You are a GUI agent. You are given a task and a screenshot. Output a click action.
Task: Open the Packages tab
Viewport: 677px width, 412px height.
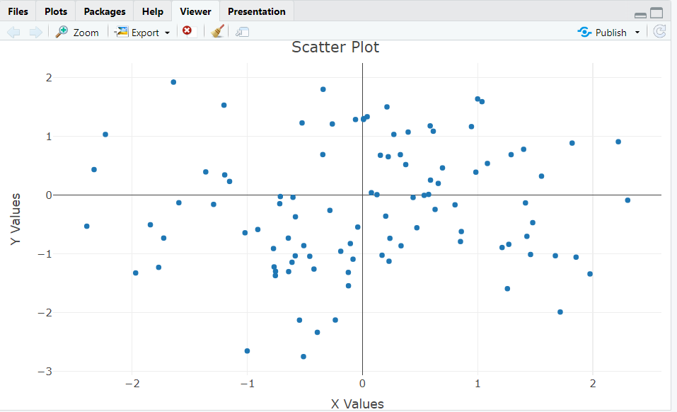pyautogui.click(x=105, y=11)
